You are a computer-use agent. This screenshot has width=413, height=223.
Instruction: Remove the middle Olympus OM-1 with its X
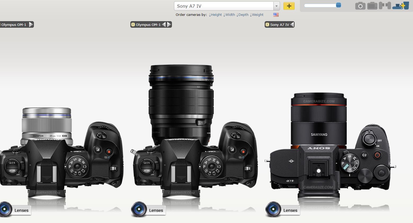click(133, 25)
